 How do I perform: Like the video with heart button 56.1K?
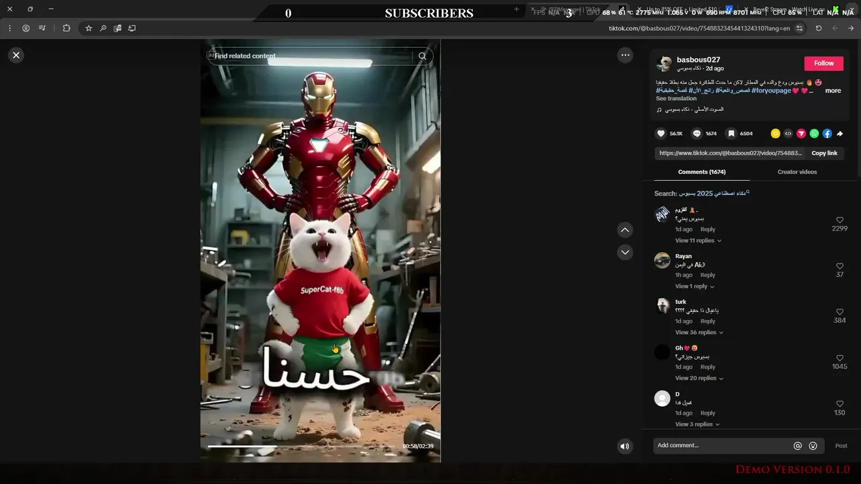661,134
